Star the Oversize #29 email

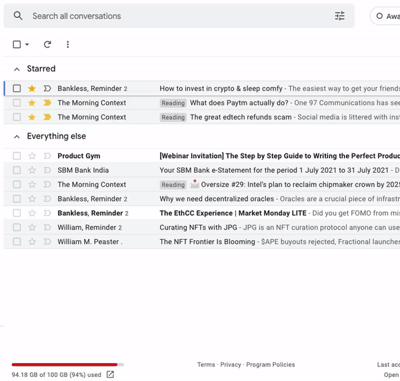pyautogui.click(x=32, y=184)
